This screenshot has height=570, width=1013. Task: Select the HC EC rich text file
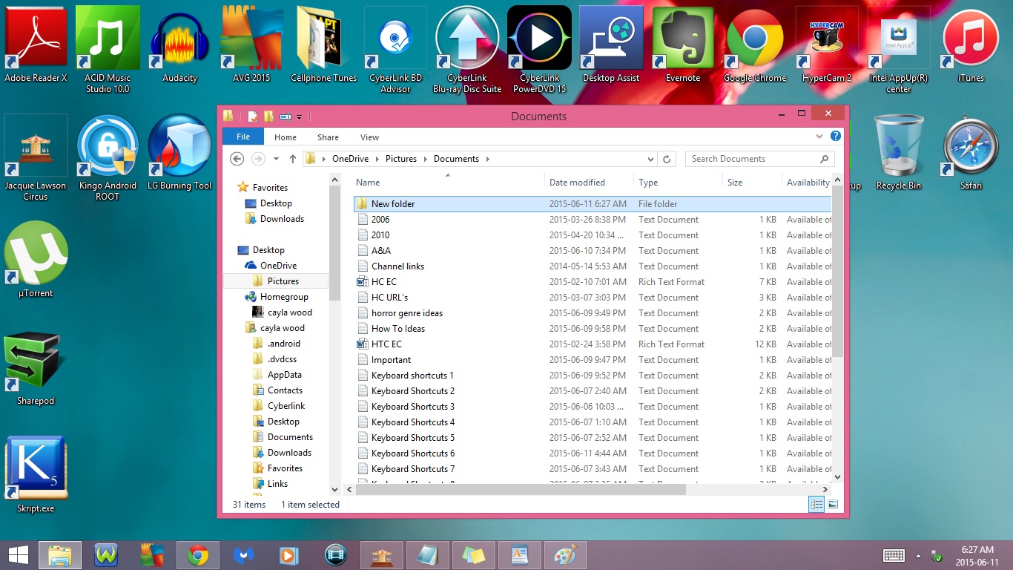593,282
